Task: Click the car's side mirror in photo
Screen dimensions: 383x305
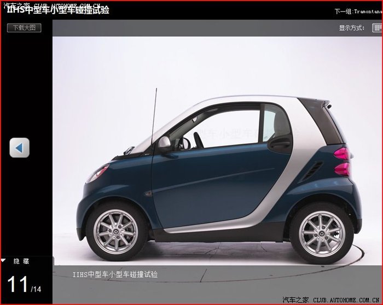Action: [164, 144]
